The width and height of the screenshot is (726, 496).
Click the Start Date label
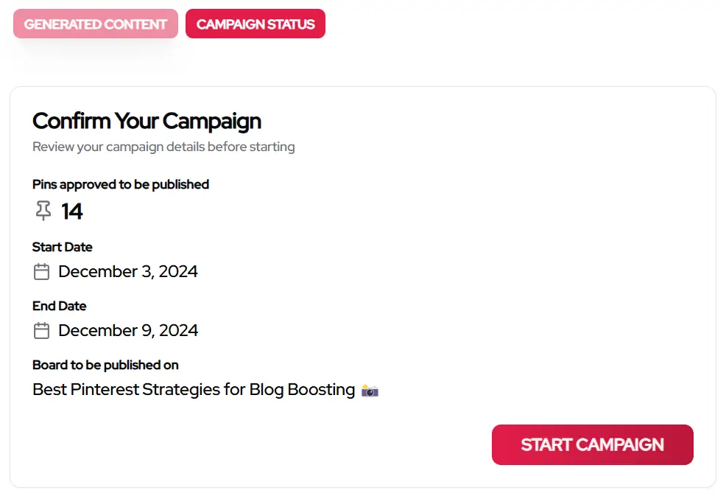pyautogui.click(x=62, y=247)
